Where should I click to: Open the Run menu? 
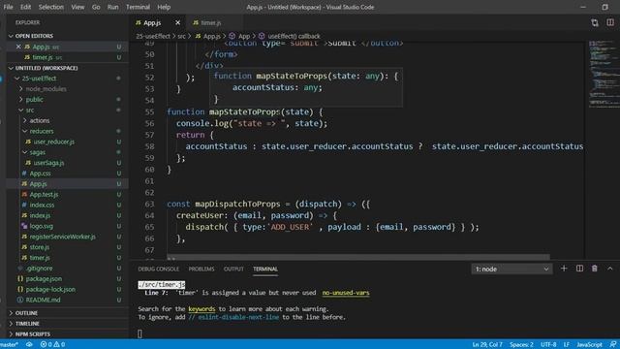(112, 7)
